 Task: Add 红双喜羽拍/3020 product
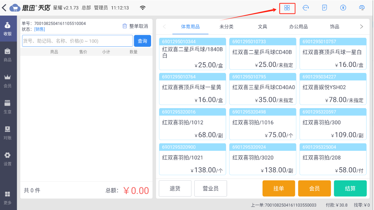(x=263, y=159)
